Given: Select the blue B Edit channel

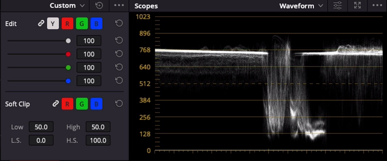Looking at the screenshot, I should click(x=96, y=24).
